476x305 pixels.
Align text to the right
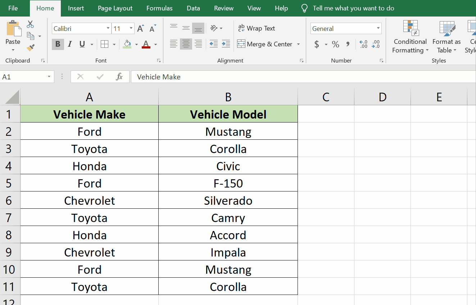198,44
